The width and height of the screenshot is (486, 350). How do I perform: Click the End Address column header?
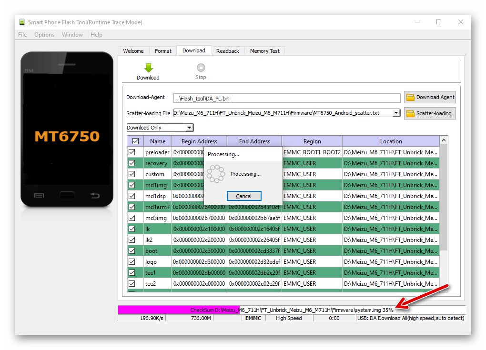[254, 141]
